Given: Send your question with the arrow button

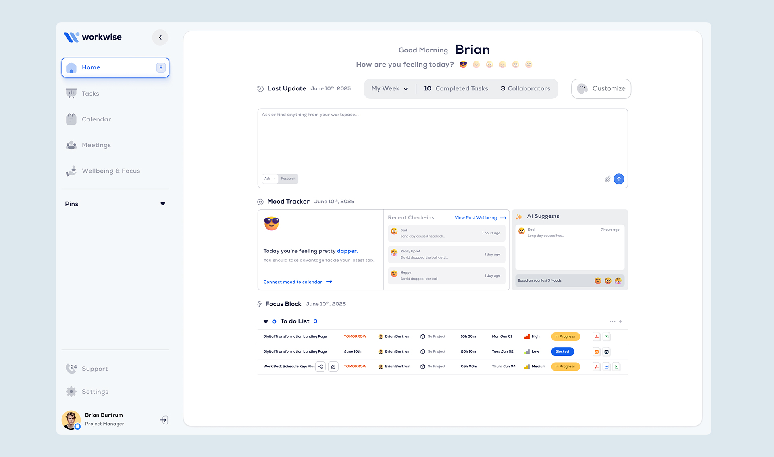Looking at the screenshot, I should point(619,179).
